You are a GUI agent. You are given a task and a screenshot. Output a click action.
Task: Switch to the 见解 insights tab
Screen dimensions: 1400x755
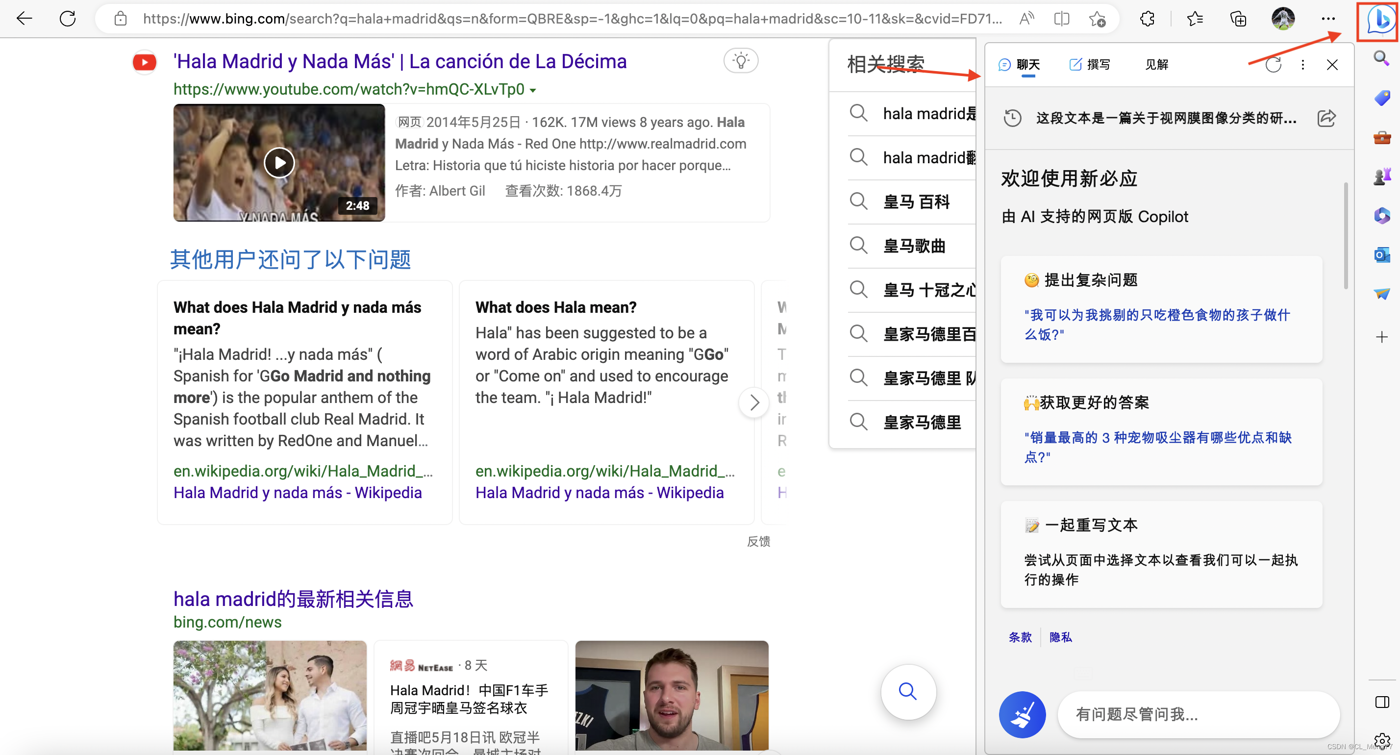1156,65
